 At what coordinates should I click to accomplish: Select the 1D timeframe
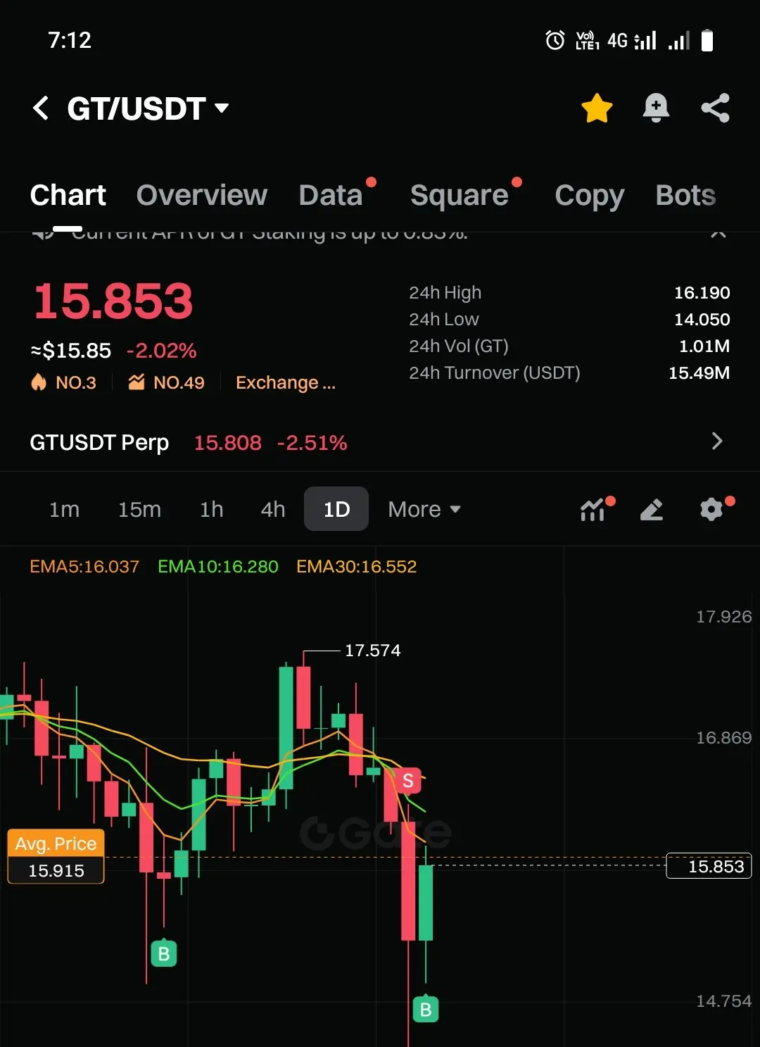pyautogui.click(x=336, y=508)
